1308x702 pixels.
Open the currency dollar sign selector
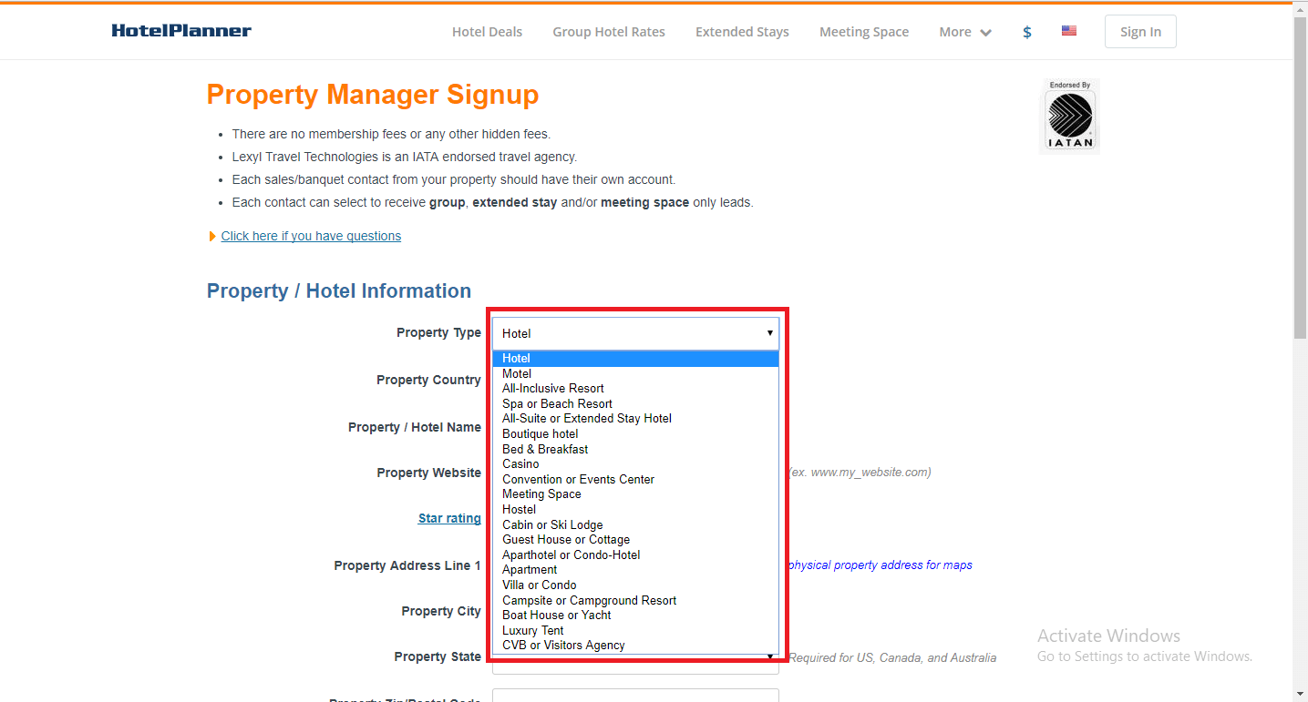coord(1027,32)
